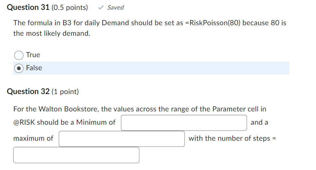This screenshot has height=170, width=316.
Task: Click the 'Question 32' heading
Action: (28, 91)
